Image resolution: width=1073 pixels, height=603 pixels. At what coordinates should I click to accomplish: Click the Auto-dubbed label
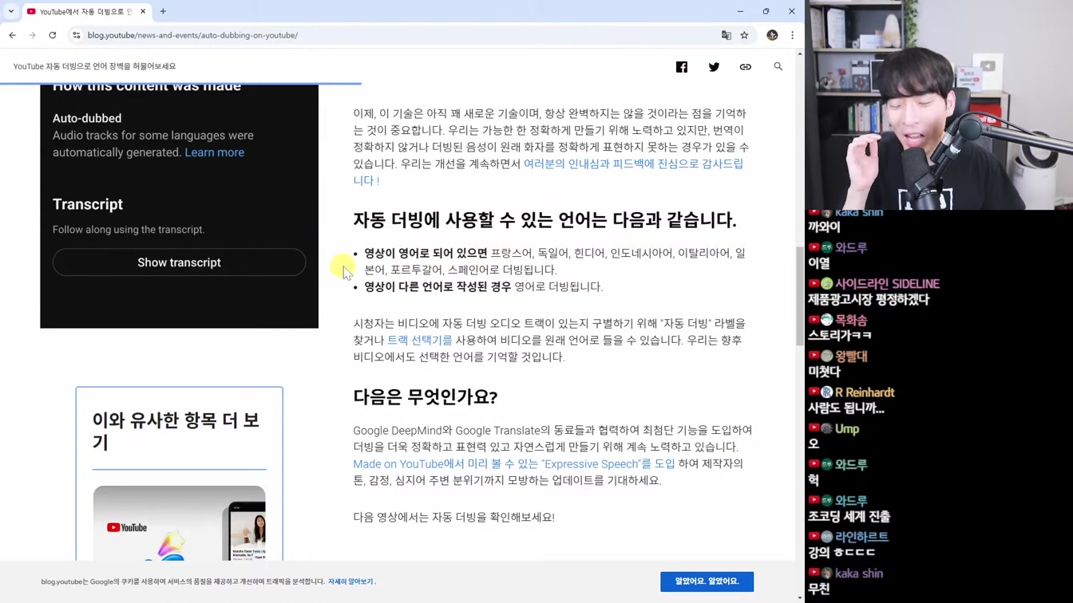[87, 118]
